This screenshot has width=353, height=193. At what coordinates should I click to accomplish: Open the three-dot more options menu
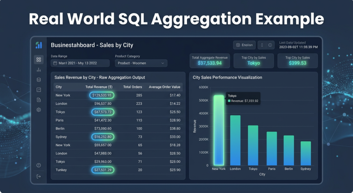262,45
